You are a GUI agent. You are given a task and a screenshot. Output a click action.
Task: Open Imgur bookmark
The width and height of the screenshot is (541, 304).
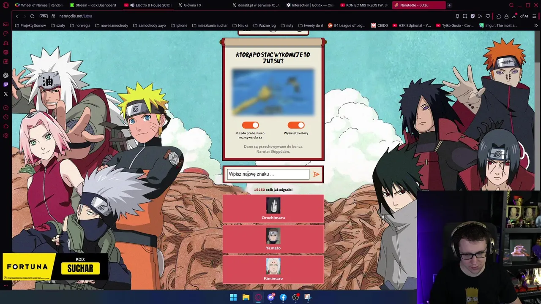tap(498, 25)
